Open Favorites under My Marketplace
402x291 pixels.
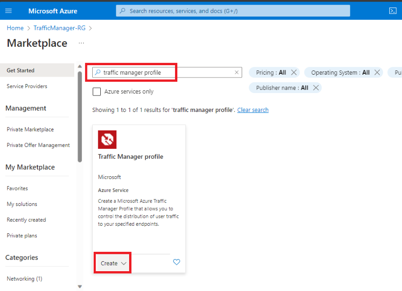pos(17,188)
